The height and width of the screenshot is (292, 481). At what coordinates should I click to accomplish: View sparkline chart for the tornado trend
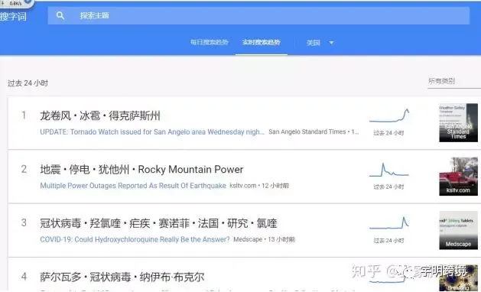coord(389,116)
